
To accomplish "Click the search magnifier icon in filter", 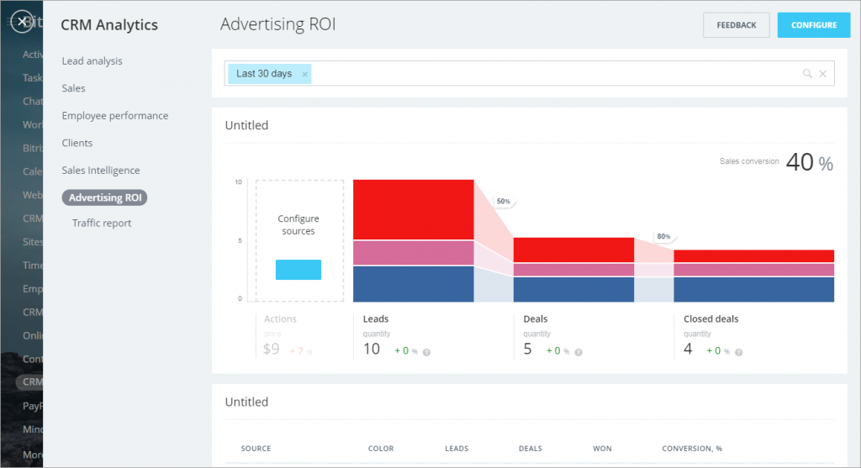I will pos(807,74).
